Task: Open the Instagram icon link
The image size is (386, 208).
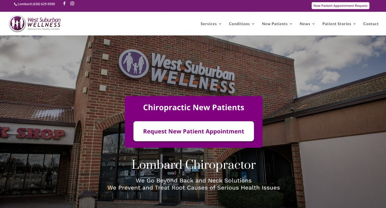Action: pos(72,3)
